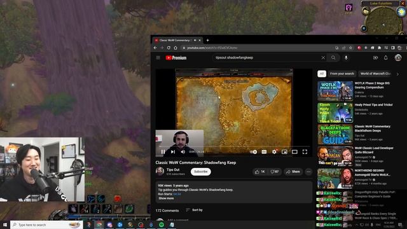Screen dimensions: 407x229
Task: Go back in the browser
Action: click(x=155, y=48)
